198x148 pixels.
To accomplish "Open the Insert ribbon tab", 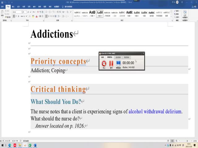I will (x=13, y=6).
